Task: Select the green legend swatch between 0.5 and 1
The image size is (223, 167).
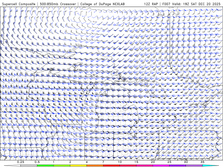Action: (45, 166)
